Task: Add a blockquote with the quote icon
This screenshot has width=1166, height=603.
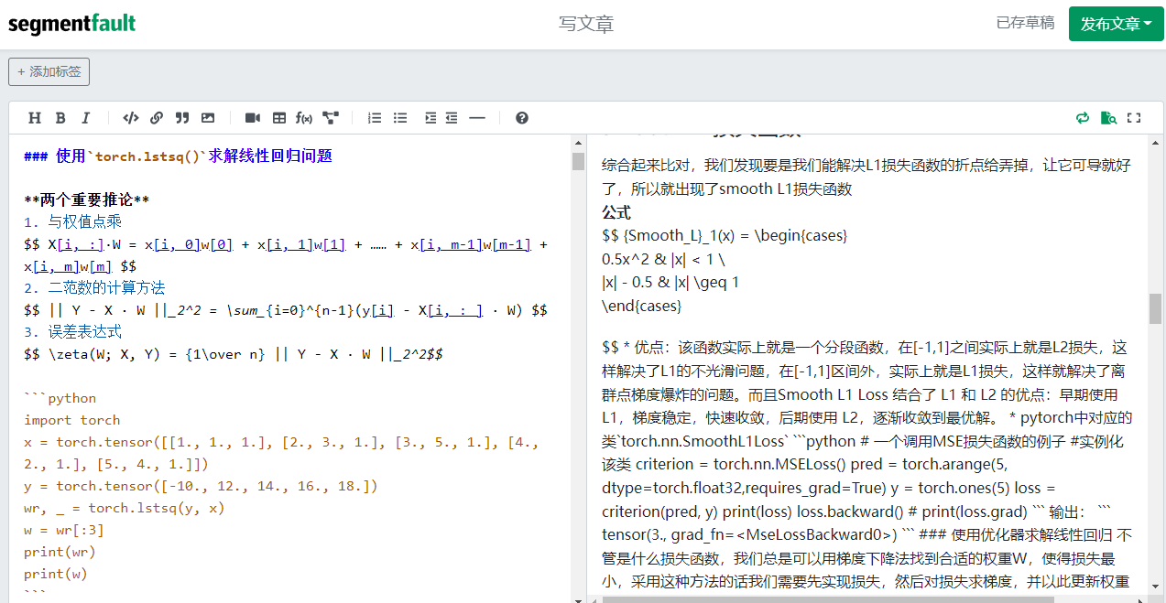Action: click(x=182, y=118)
